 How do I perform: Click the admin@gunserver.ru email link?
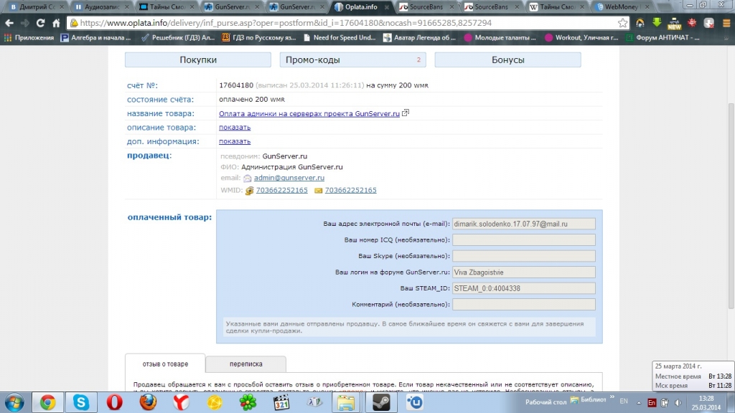pyautogui.click(x=289, y=178)
